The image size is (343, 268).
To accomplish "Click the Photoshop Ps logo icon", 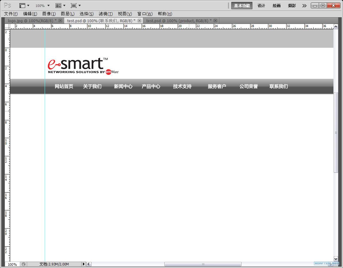I will 7,5.
